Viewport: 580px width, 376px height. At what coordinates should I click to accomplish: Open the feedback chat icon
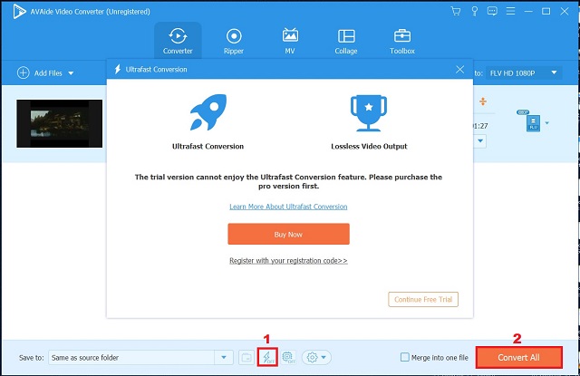click(492, 12)
